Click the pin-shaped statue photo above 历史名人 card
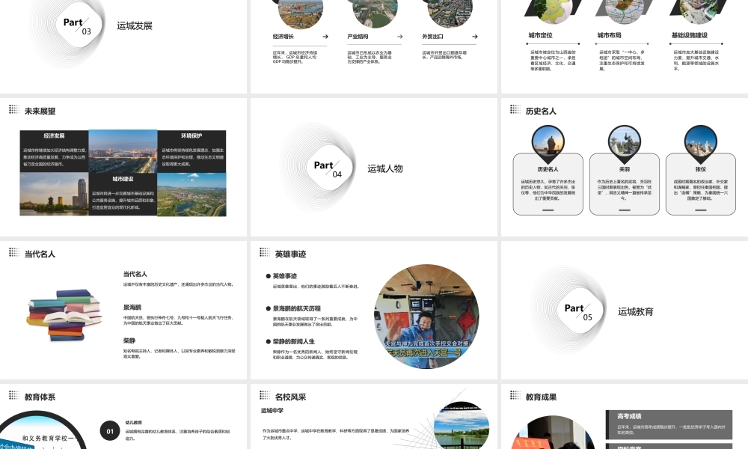Screen dimensions: 748x449 tap(548, 144)
